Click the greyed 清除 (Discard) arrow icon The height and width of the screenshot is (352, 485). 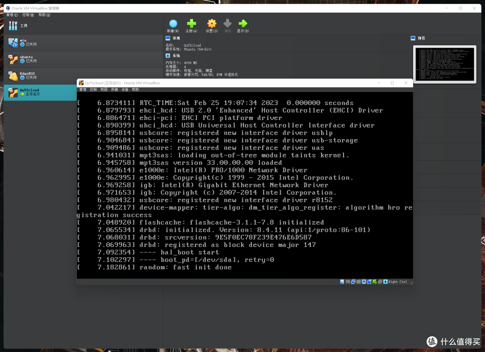click(x=227, y=23)
